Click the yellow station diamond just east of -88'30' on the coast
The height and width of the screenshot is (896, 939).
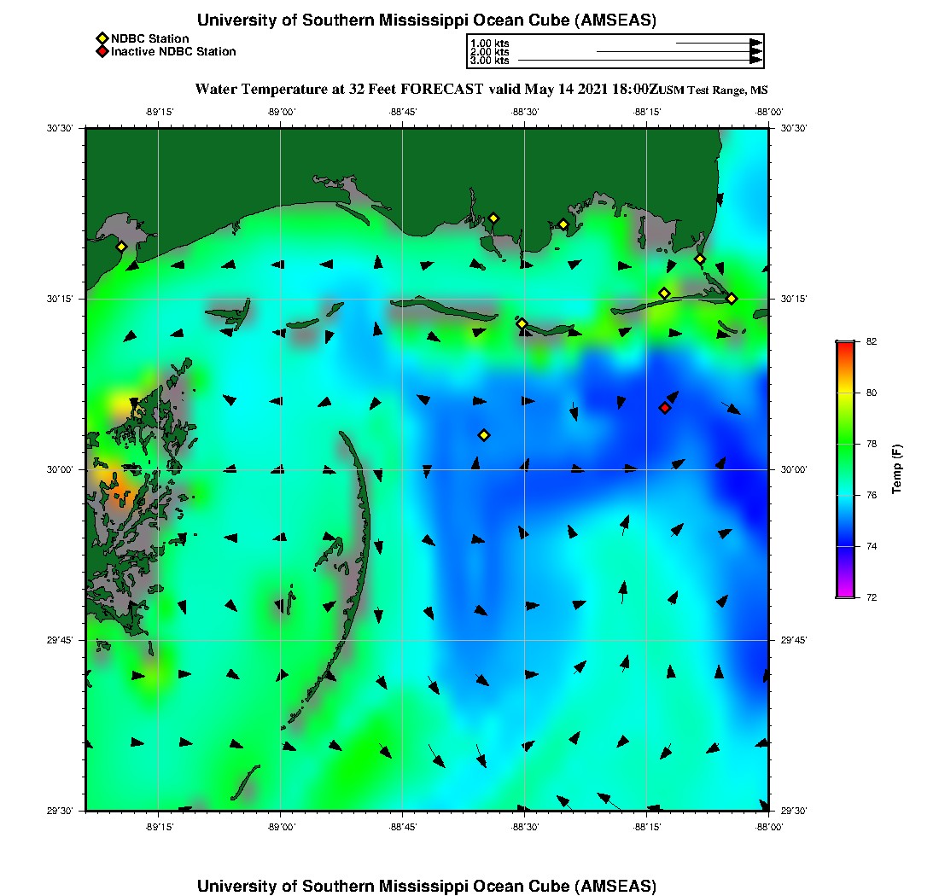click(563, 225)
